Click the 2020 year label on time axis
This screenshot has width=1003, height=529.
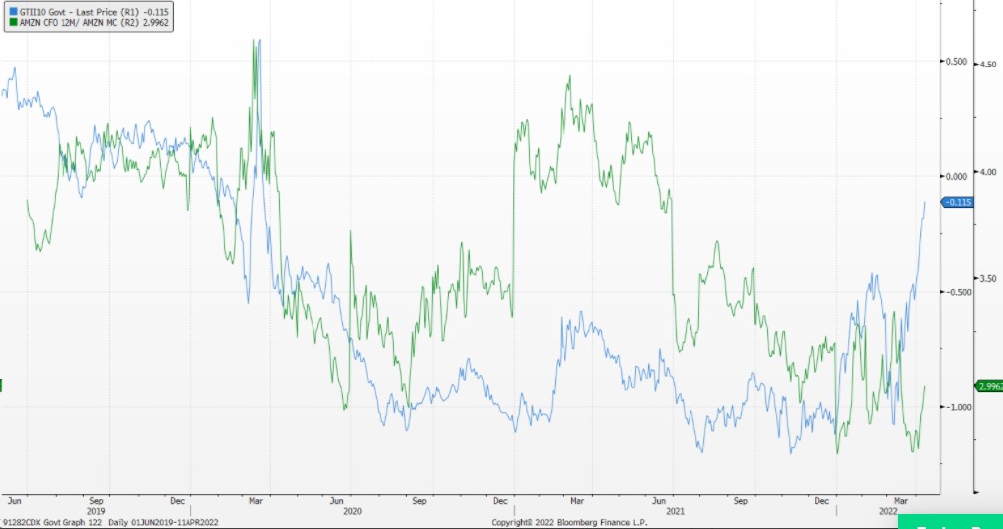click(352, 512)
